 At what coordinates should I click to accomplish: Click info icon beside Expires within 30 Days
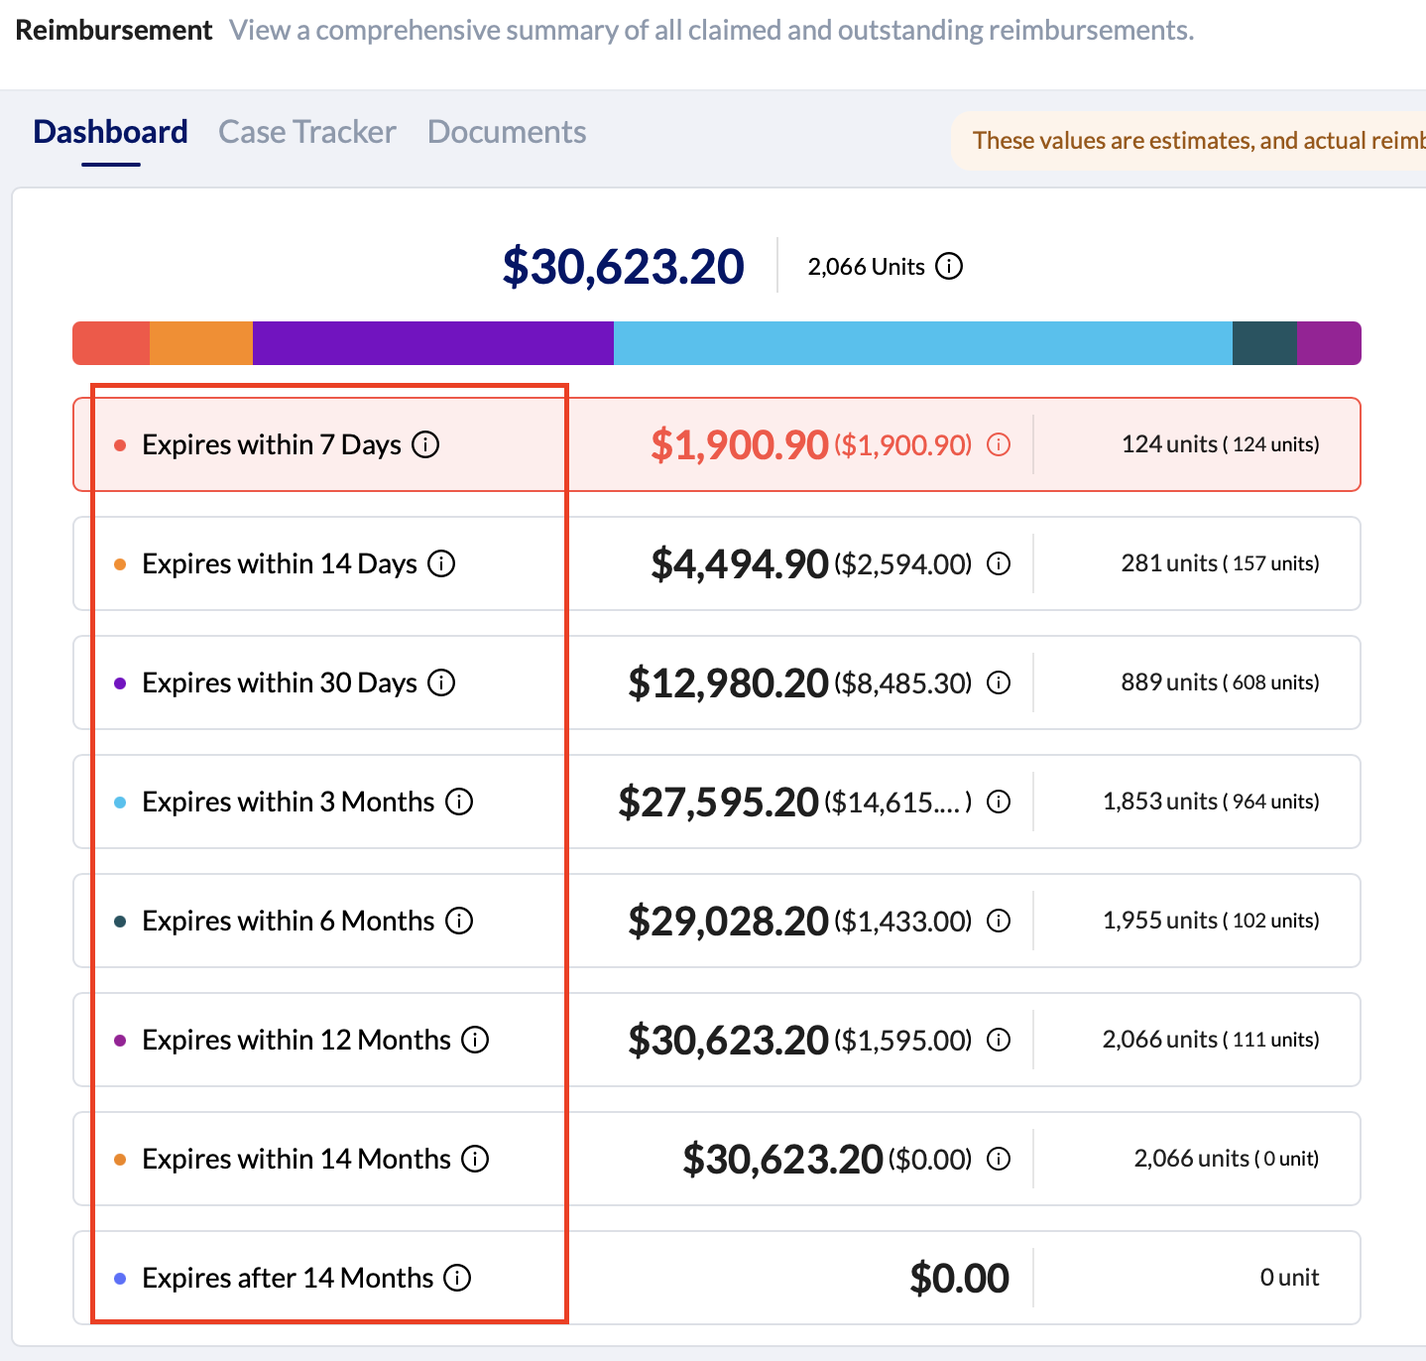click(x=441, y=682)
